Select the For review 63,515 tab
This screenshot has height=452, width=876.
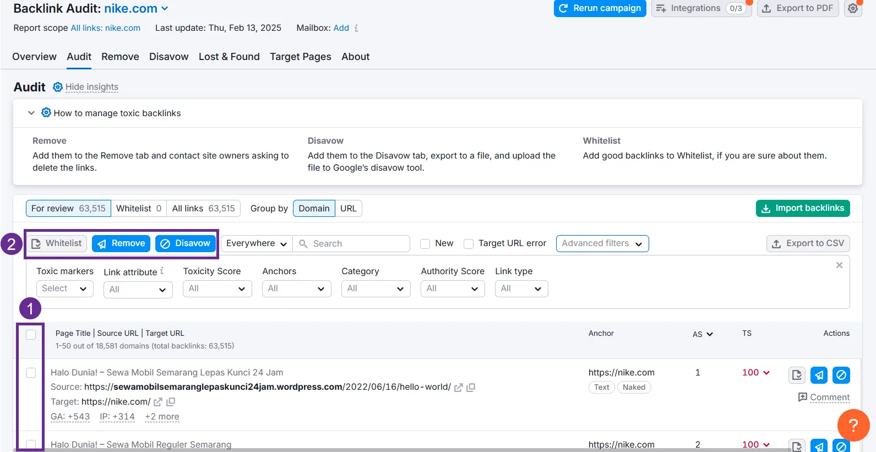tap(68, 208)
